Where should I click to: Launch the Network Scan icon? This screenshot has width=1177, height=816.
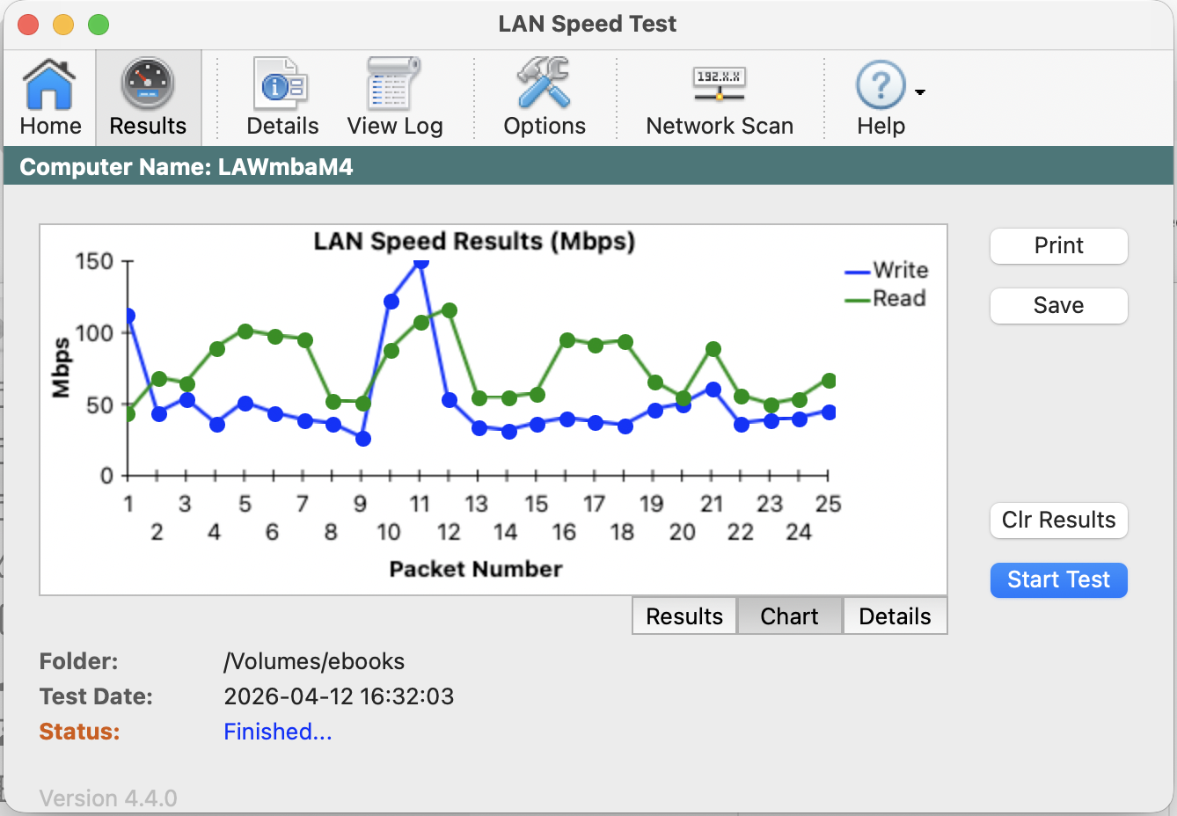pos(719,84)
